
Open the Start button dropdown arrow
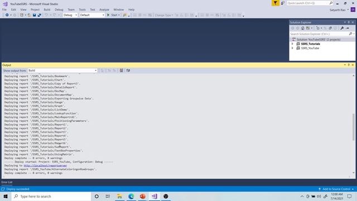(x=119, y=15)
